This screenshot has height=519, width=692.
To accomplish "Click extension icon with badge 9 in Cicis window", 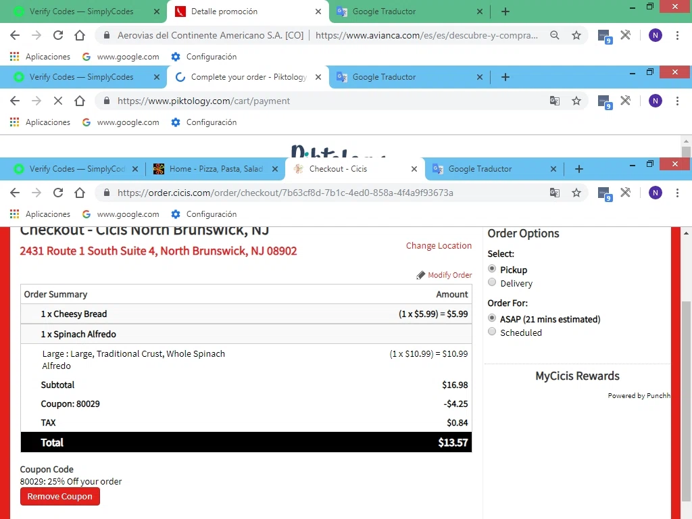I will tap(604, 194).
